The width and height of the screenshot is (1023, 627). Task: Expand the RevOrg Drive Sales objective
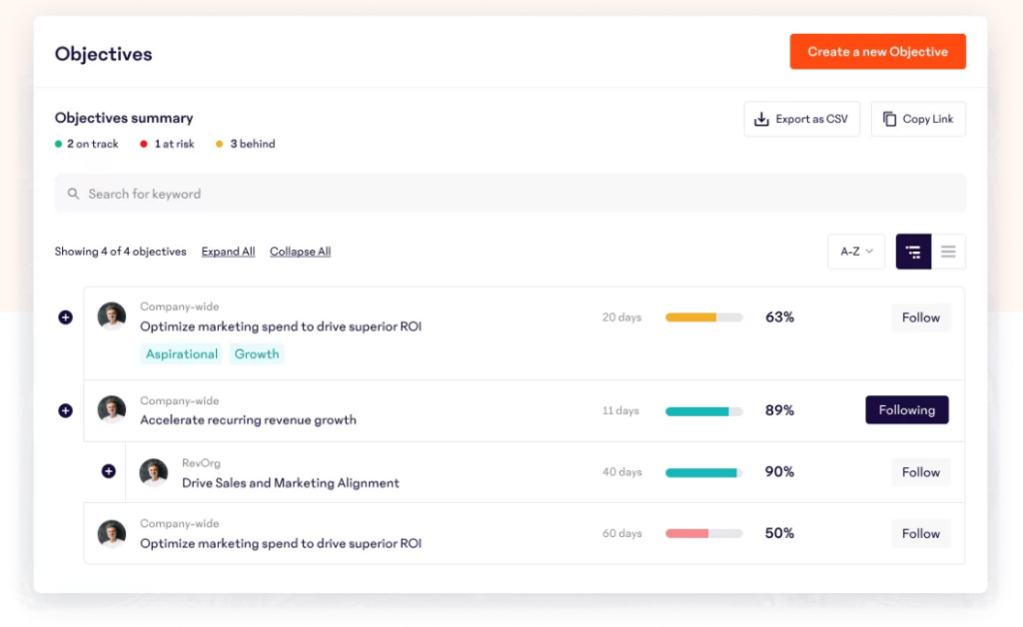108,472
